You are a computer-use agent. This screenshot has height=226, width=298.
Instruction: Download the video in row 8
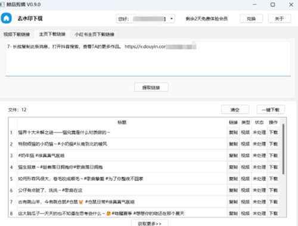(x=274, y=213)
